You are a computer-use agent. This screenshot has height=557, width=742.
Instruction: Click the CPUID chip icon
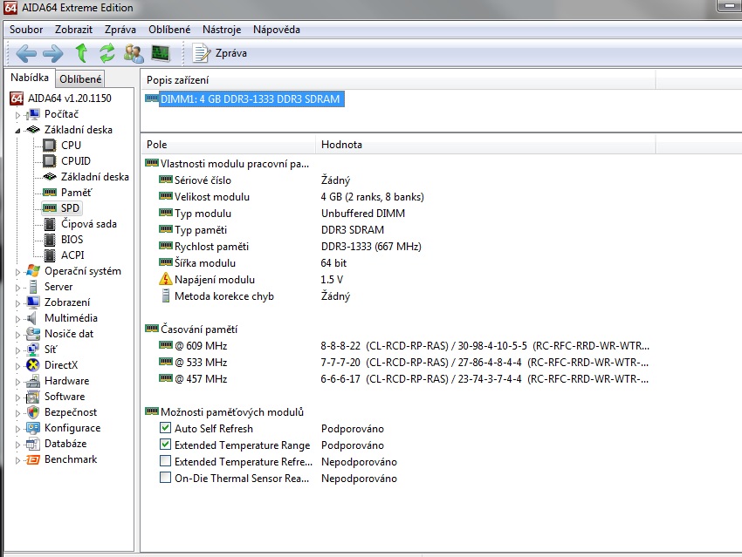tap(49, 161)
